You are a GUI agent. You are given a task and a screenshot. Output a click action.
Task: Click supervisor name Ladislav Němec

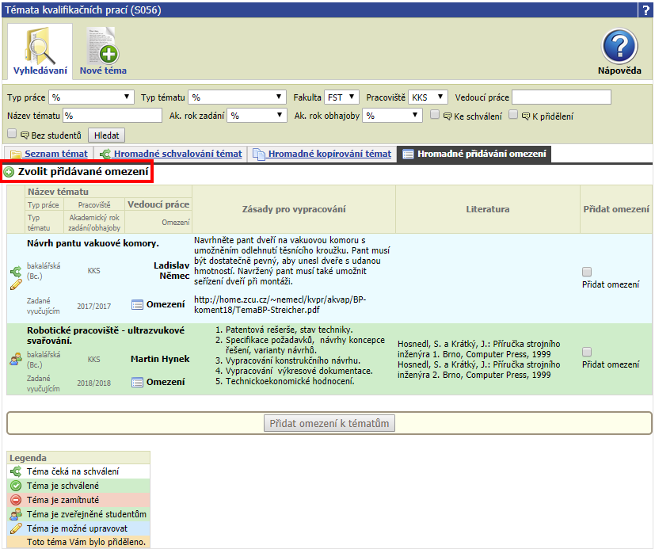[x=171, y=271]
